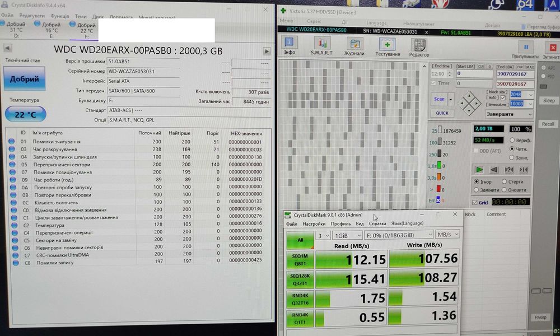Go to the next disk in CrystalDiskInfo
The height and width of the screenshot is (336, 560).
[x=267, y=51]
